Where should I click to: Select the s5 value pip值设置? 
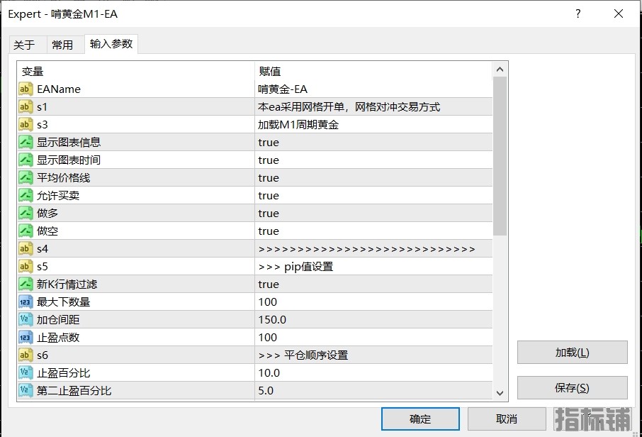pos(295,267)
